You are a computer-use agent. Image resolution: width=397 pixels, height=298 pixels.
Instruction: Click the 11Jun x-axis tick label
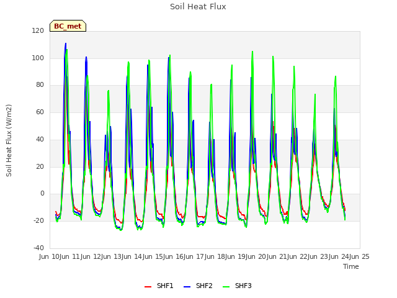(x=81, y=256)
